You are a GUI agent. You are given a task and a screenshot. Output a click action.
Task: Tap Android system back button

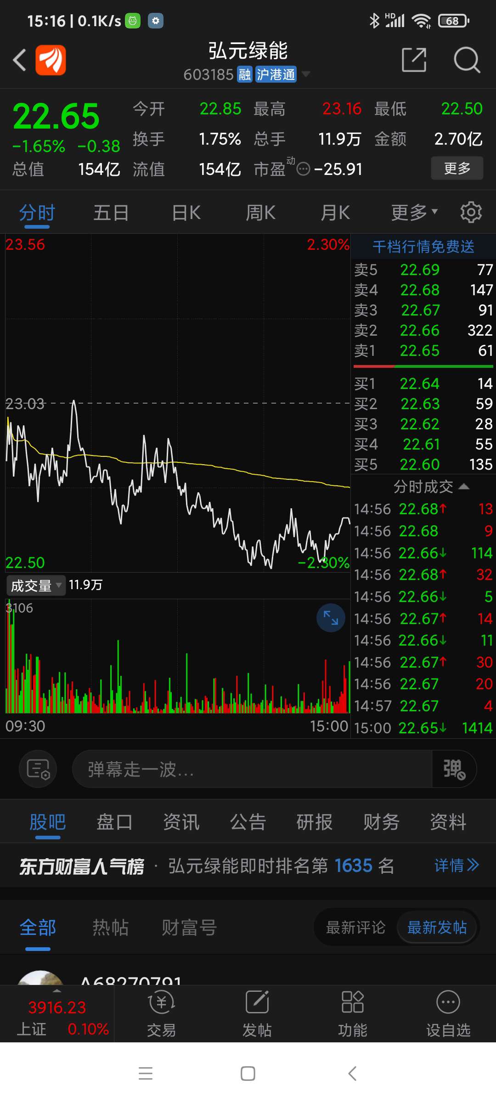352,1074
